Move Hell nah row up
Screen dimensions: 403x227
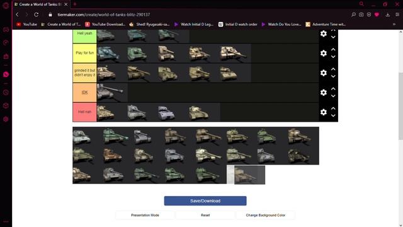(333, 108)
